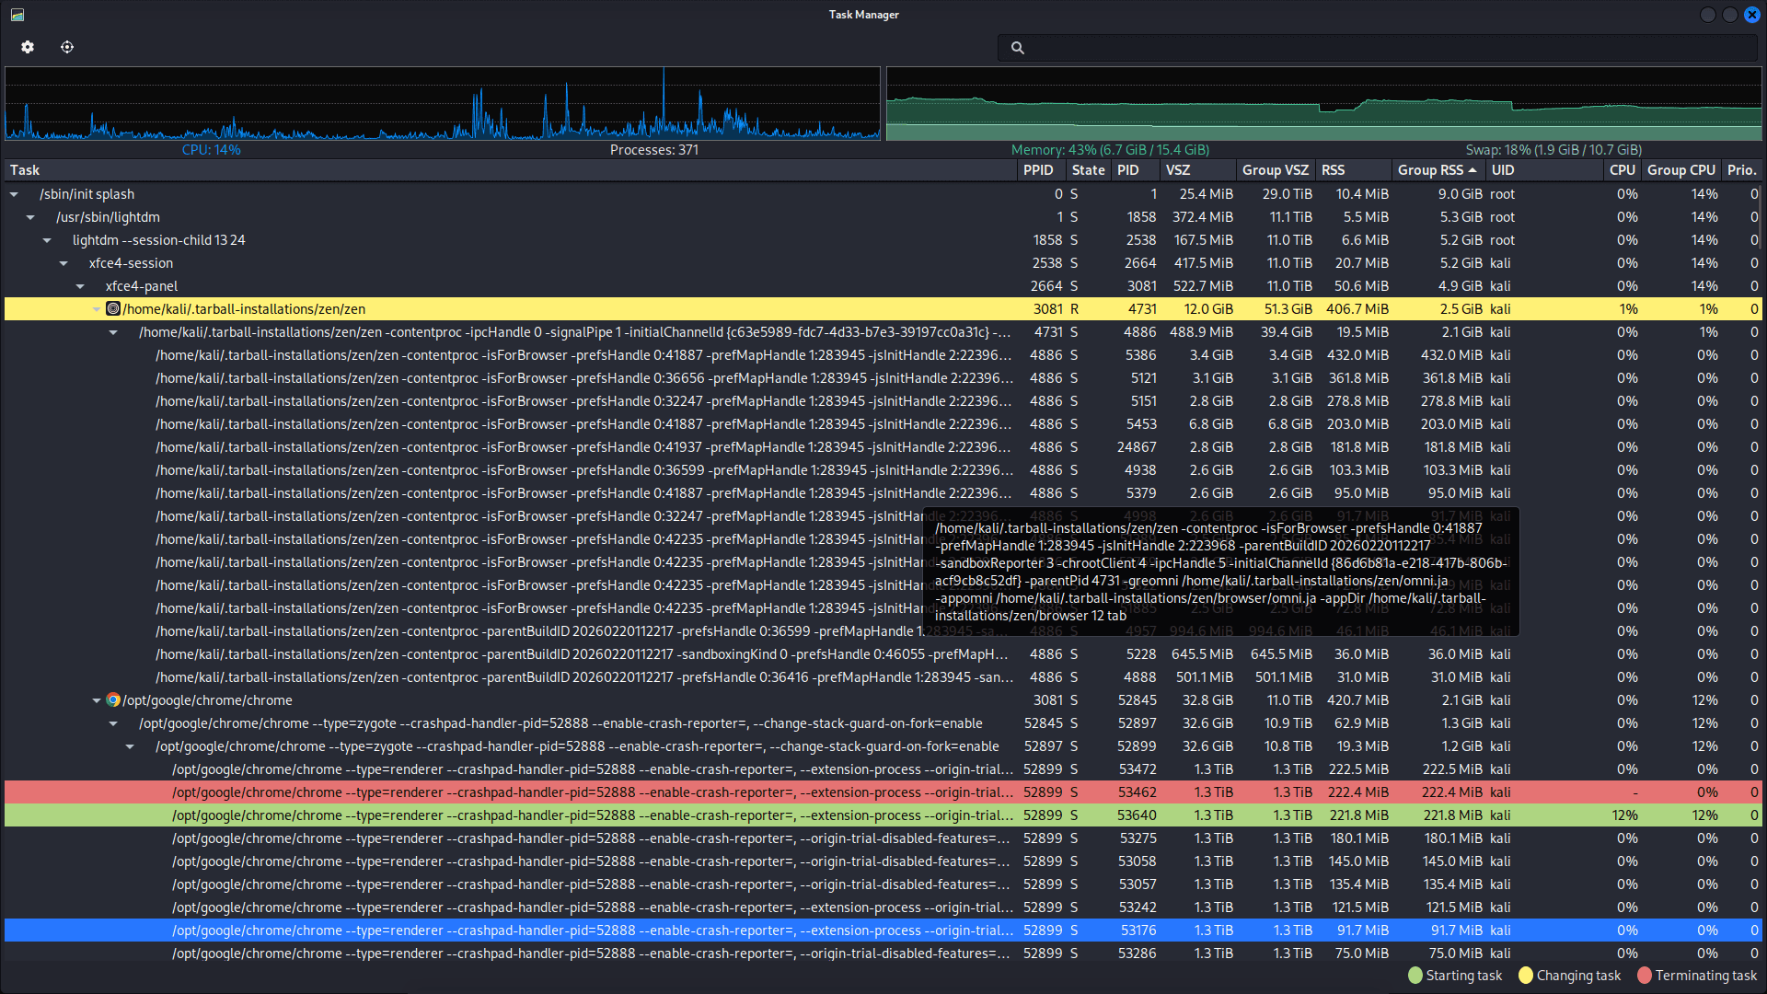Open the settings gear menu
Viewport: 1767px width, 994px height.
28,47
